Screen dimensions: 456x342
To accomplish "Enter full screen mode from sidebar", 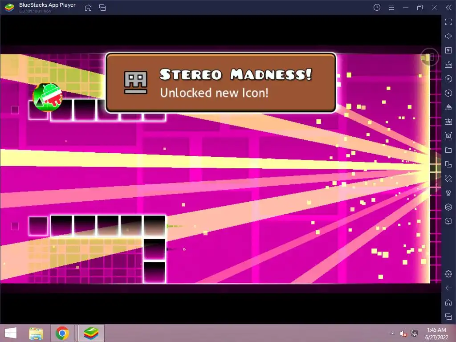I will pos(448,22).
